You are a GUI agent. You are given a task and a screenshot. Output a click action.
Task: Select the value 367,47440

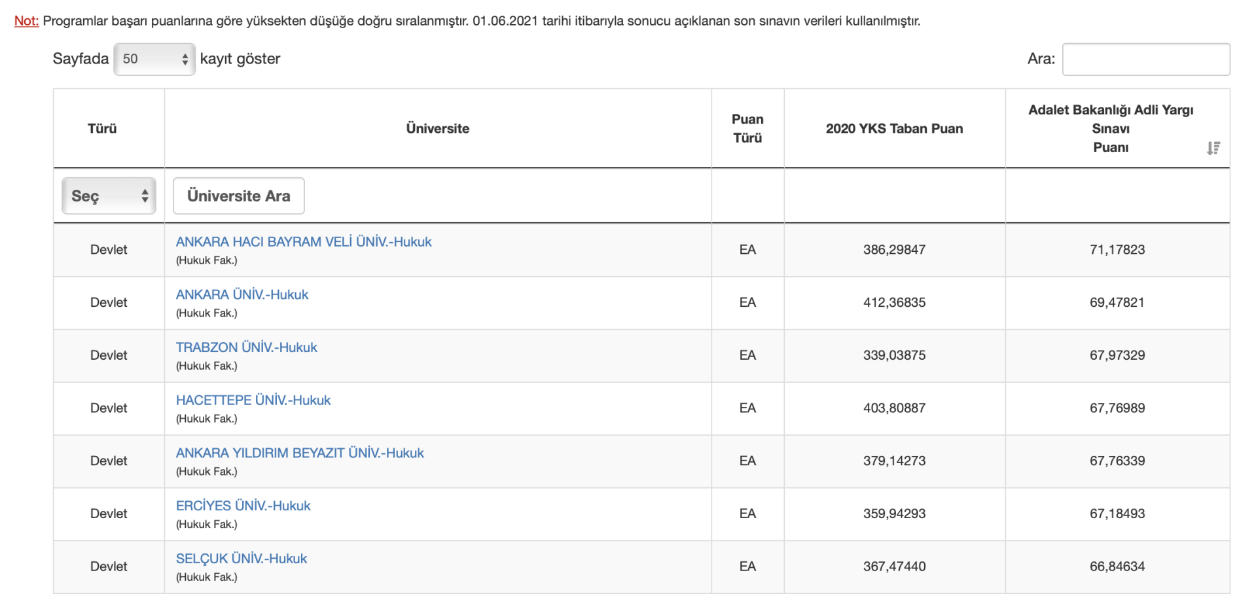895,567
